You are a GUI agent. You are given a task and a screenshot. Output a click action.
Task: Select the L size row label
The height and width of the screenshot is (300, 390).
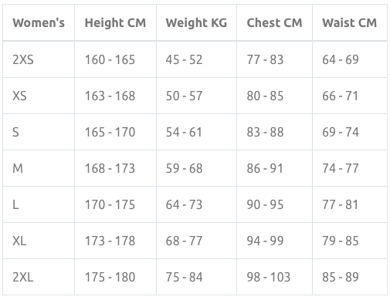pos(39,204)
